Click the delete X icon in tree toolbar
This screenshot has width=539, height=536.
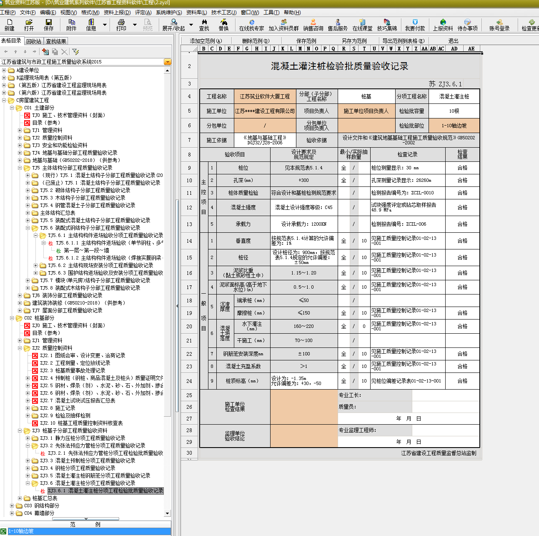pos(64,52)
